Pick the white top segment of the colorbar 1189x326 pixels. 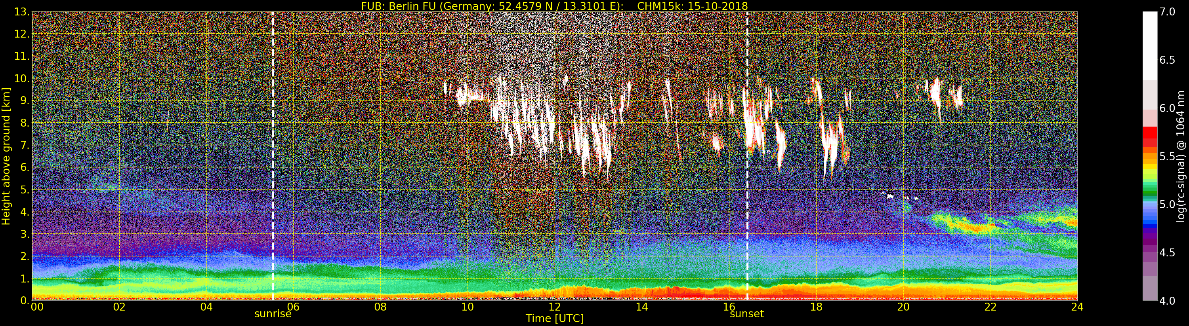coord(1150,46)
